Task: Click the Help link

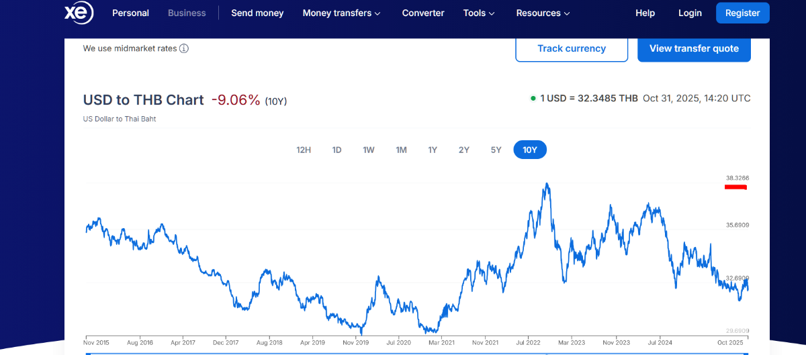Action: tap(645, 13)
